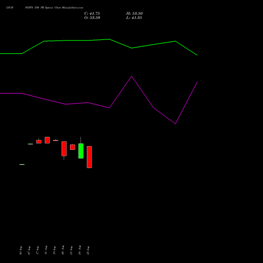This screenshot has height=263, width=263.
Task: Click the opening price value O: 53.50
Action: coord(92,18)
